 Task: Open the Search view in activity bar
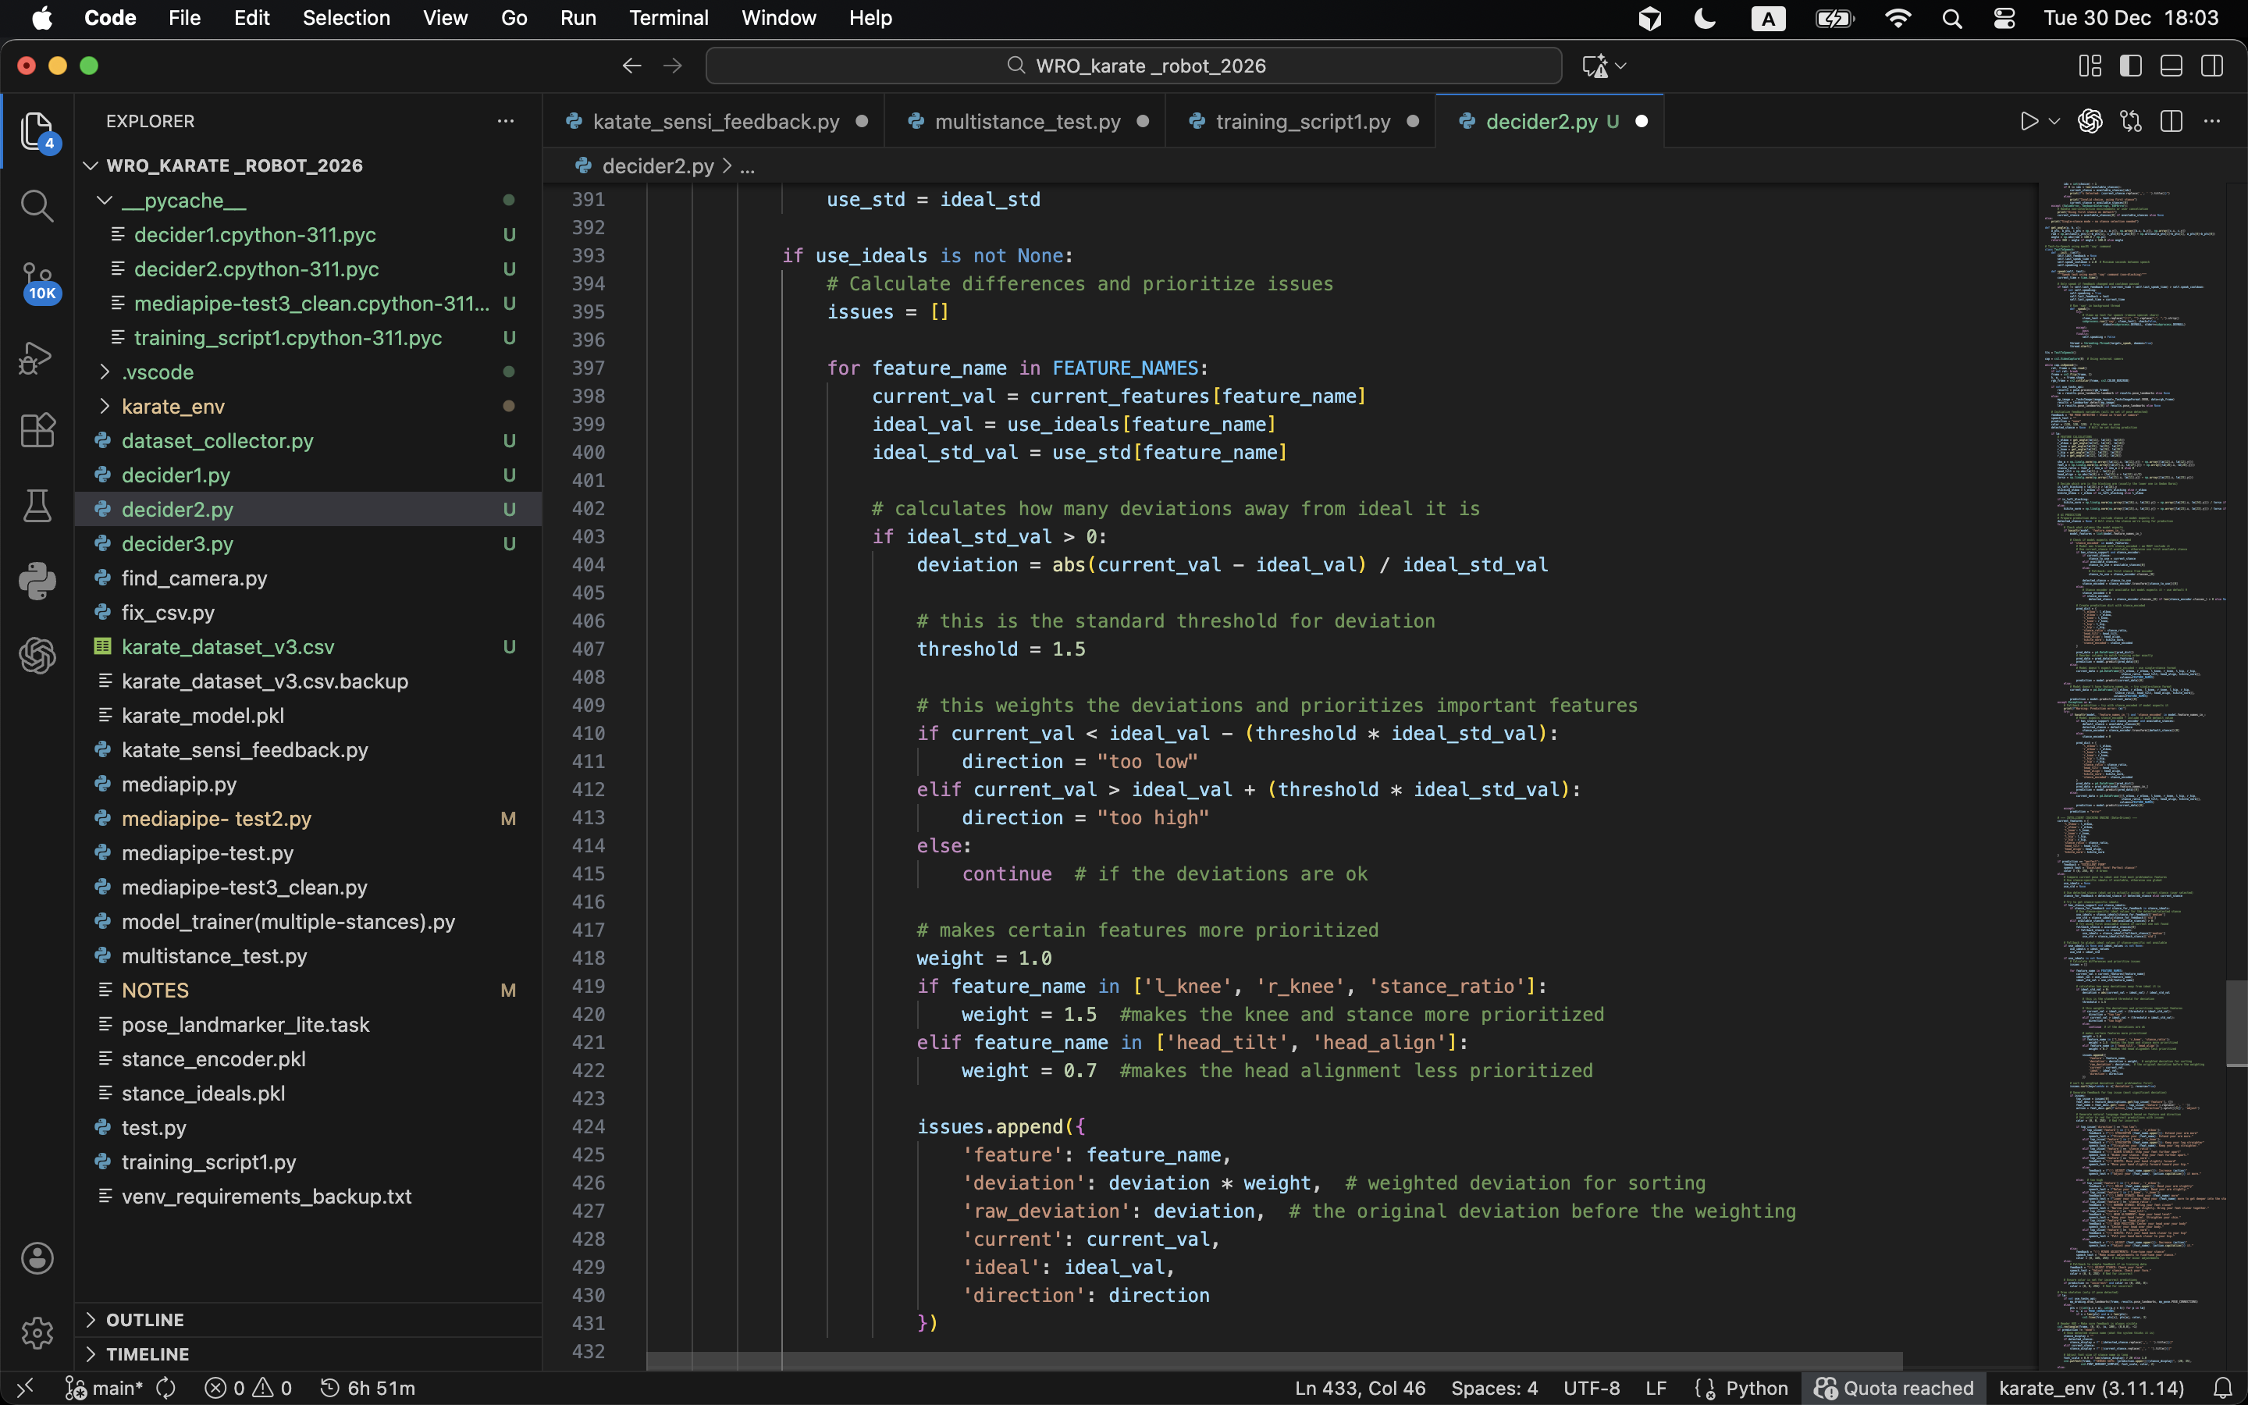37,205
